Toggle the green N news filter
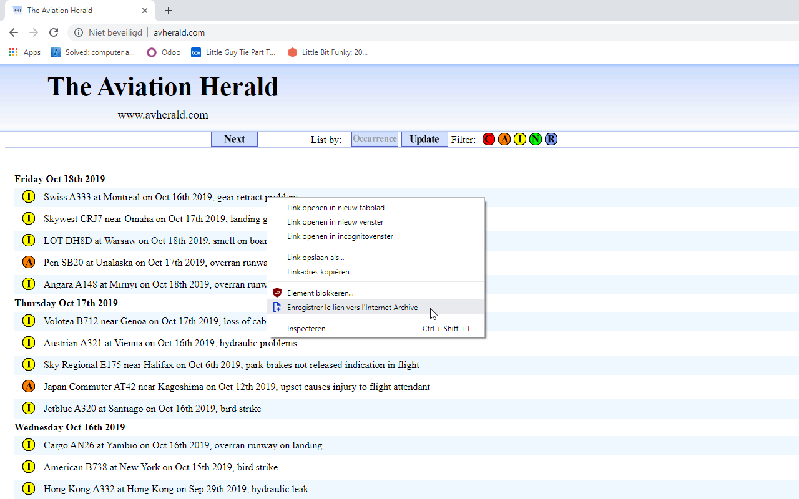The image size is (799, 499). point(536,139)
